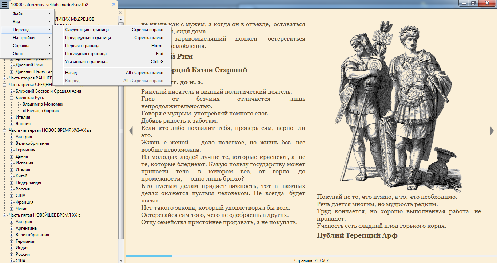Viewport: 497px width, 263px height.
Task: Close the 10000_aforizmov_velikih_mudretsov.fb2 tab
Action: (114, 5)
